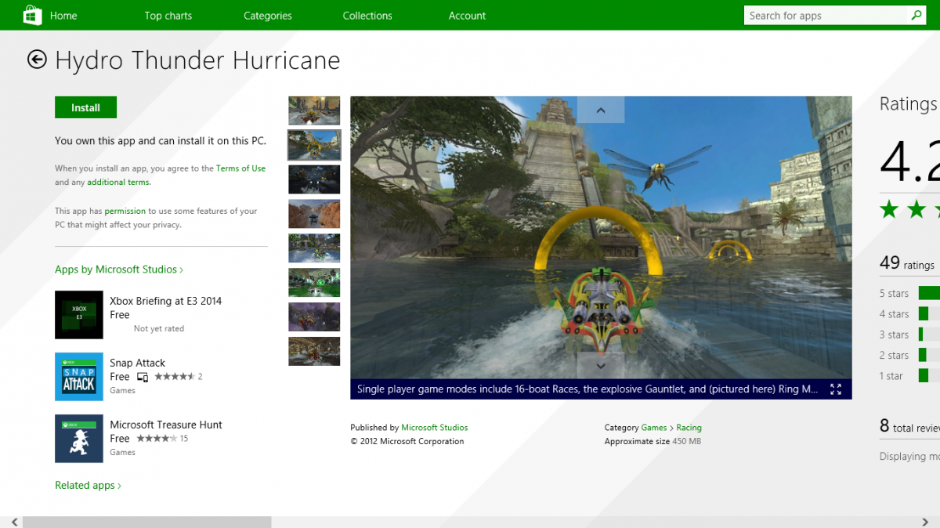Open the Racing subcategory link

tap(689, 428)
